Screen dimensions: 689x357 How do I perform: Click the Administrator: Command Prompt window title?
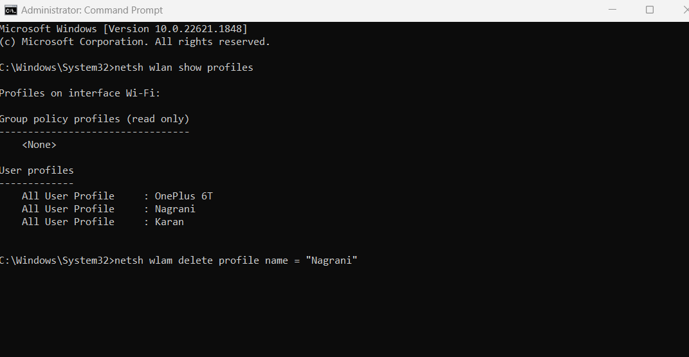coord(92,10)
